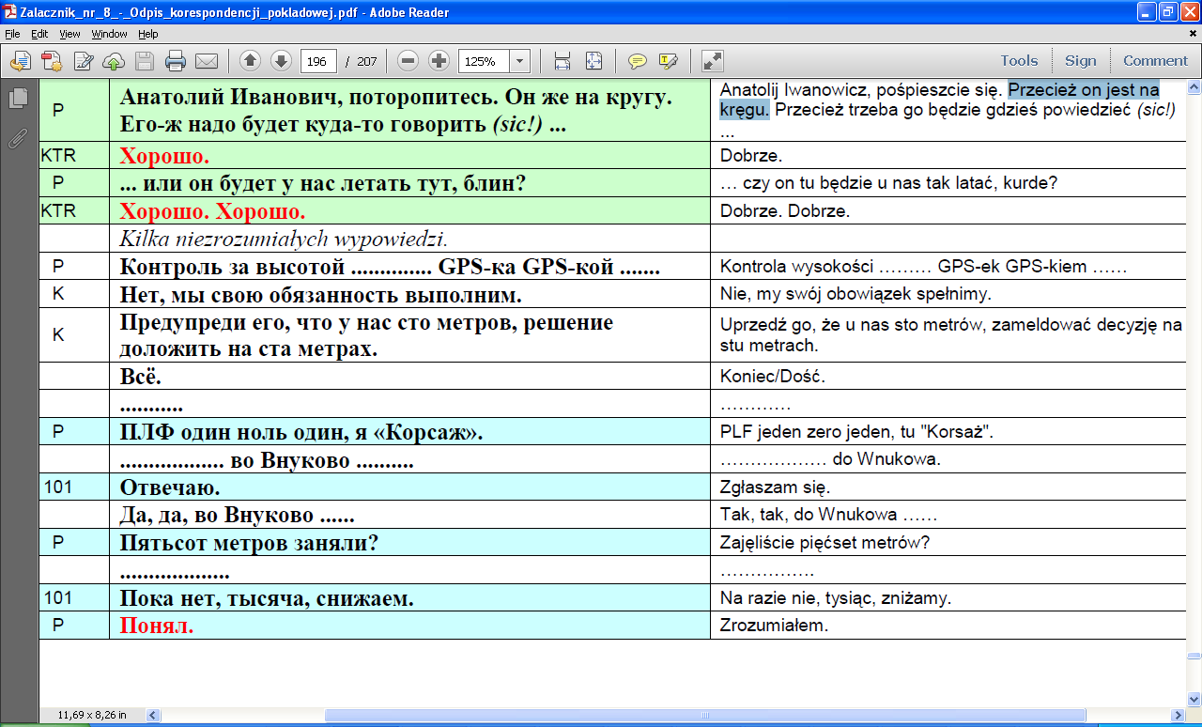The image size is (1202, 727).
Task: Click the vertical scrollbar down arrow
Action: (1194, 698)
